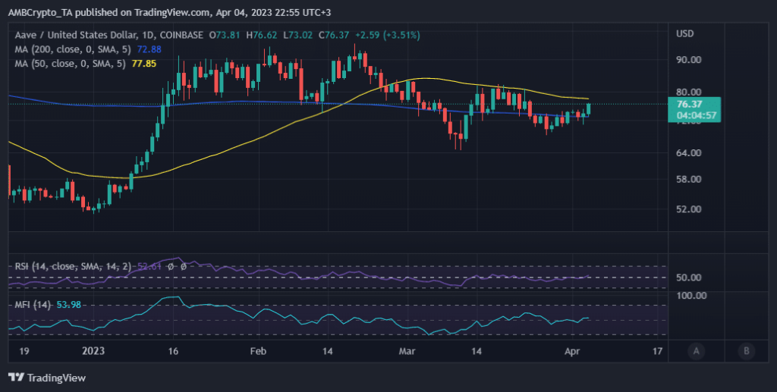Click the current price label 76.37
This screenshot has width=777, height=392.
click(691, 104)
